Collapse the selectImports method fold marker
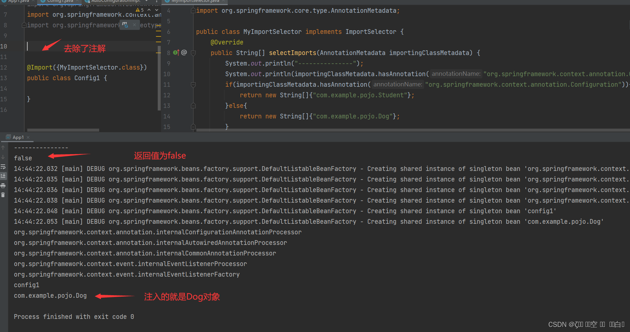 193,53
